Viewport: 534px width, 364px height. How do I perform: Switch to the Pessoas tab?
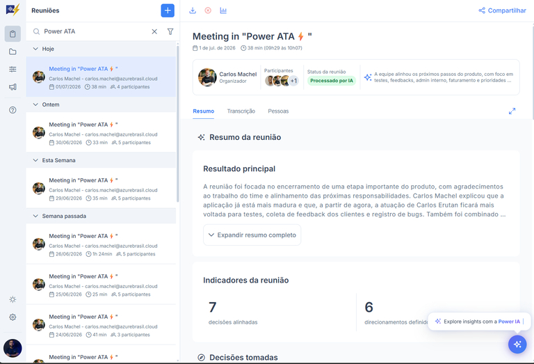click(278, 111)
